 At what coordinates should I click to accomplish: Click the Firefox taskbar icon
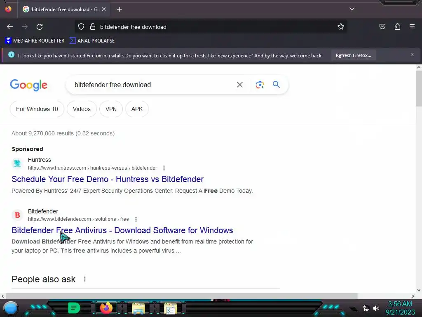[x=106, y=308]
